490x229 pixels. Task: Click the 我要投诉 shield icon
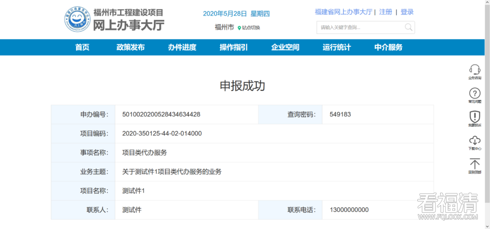click(x=475, y=117)
